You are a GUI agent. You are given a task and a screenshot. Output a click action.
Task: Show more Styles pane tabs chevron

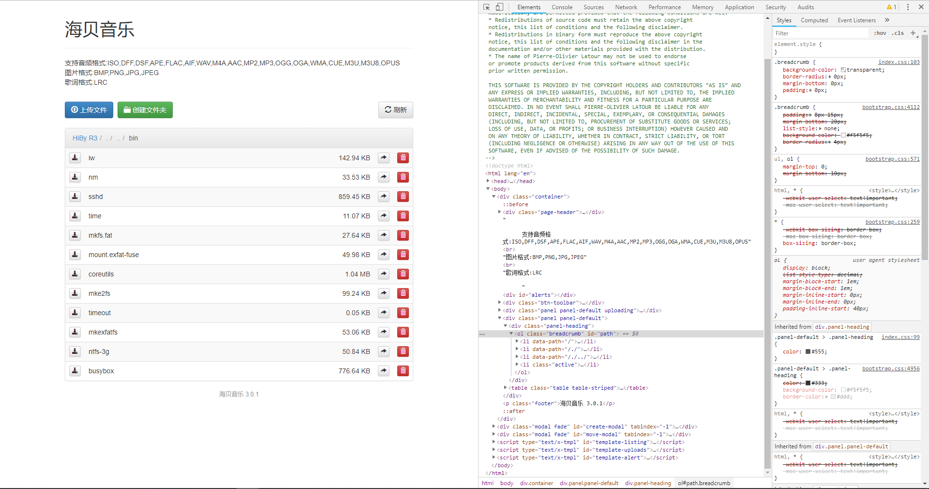click(887, 20)
